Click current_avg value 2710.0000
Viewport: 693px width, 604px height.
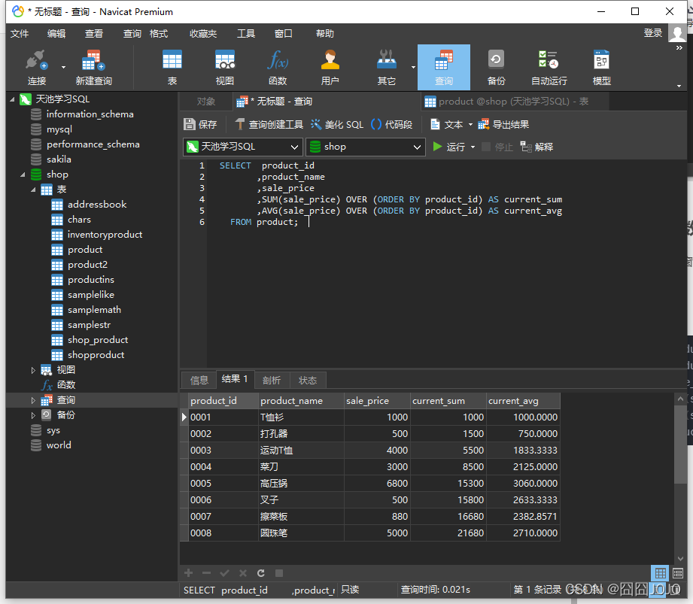coord(523,533)
